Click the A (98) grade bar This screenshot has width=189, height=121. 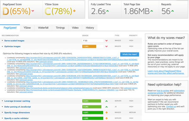tap(93, 118)
